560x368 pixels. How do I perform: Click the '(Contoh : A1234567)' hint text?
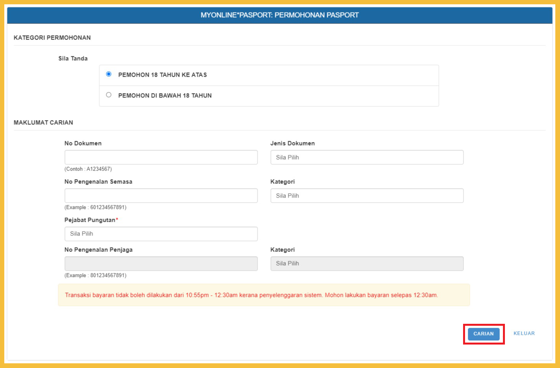click(x=88, y=169)
